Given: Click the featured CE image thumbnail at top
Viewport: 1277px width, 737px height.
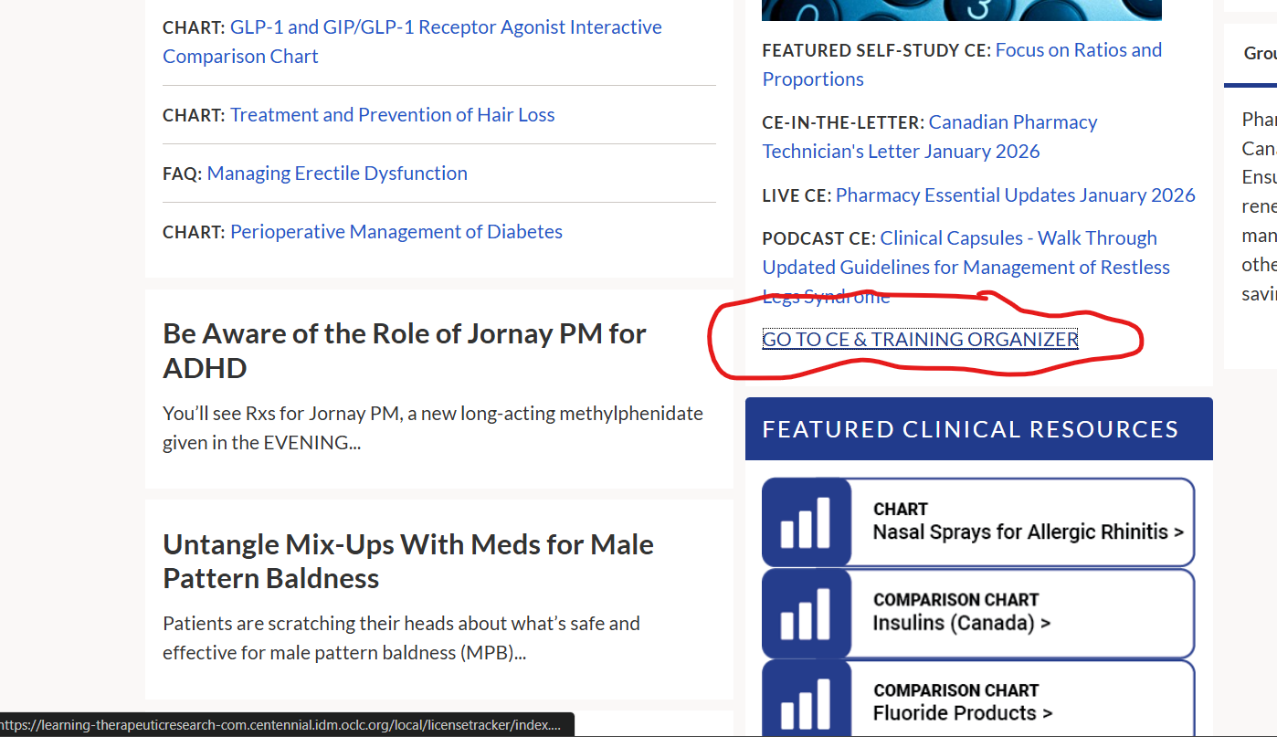Looking at the screenshot, I should (961, 9).
